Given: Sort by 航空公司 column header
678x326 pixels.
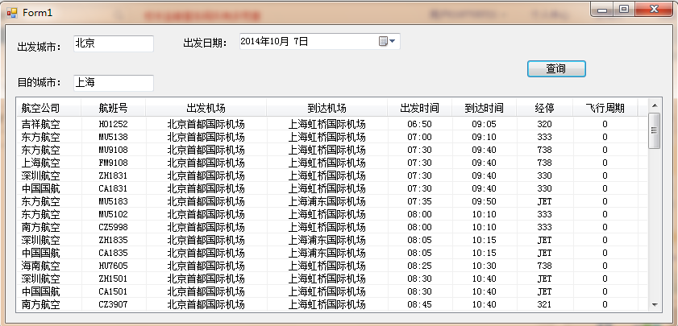Looking at the screenshot, I should tap(49, 108).
